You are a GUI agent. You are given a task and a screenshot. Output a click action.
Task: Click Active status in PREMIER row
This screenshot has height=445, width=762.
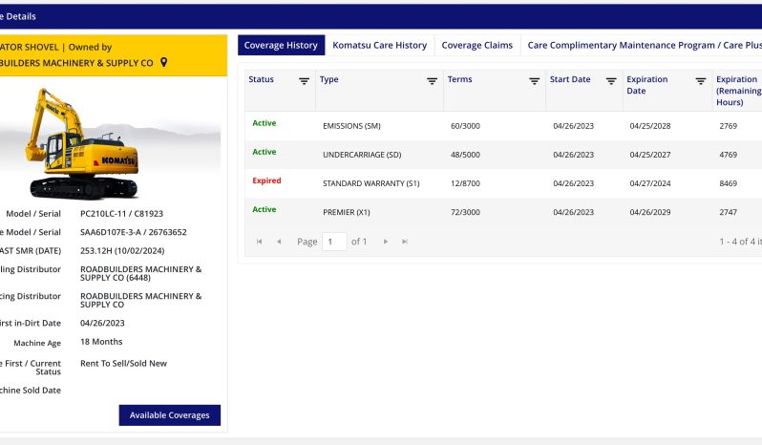point(264,209)
